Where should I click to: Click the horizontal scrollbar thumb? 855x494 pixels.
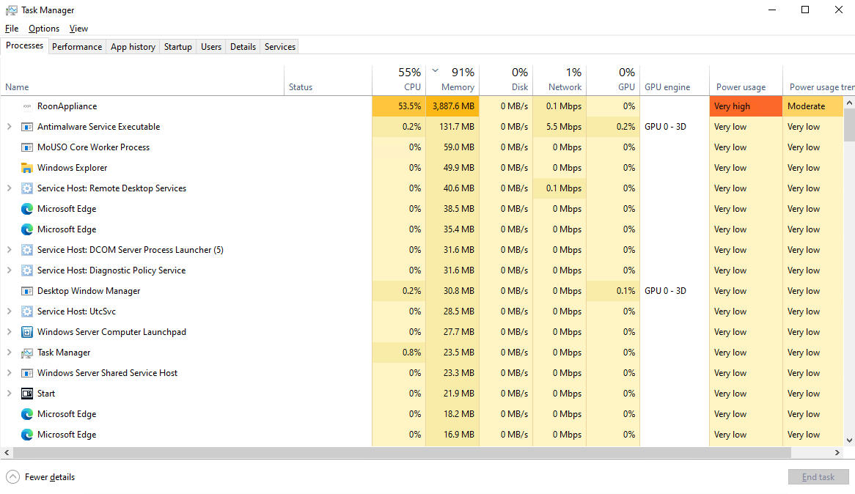click(x=402, y=452)
